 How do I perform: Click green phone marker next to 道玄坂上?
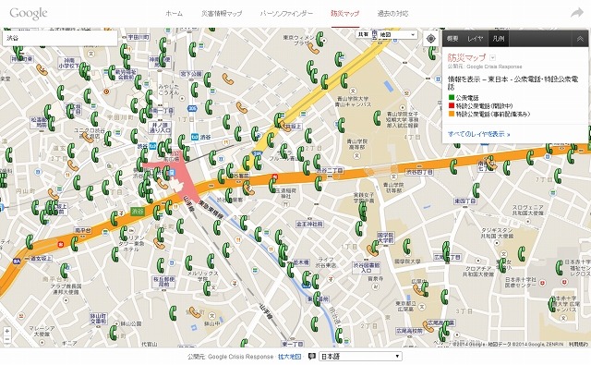point(30,242)
